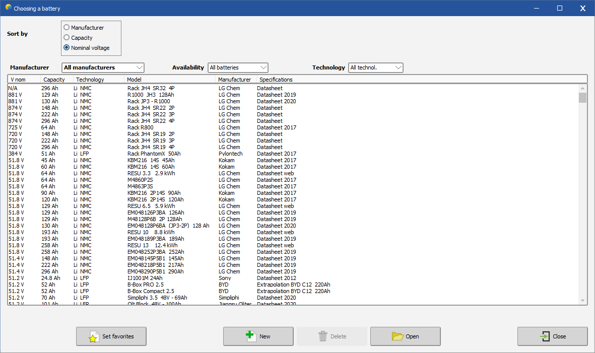595x353 pixels.
Task: Click the Manufacturer column header
Action: (236, 80)
